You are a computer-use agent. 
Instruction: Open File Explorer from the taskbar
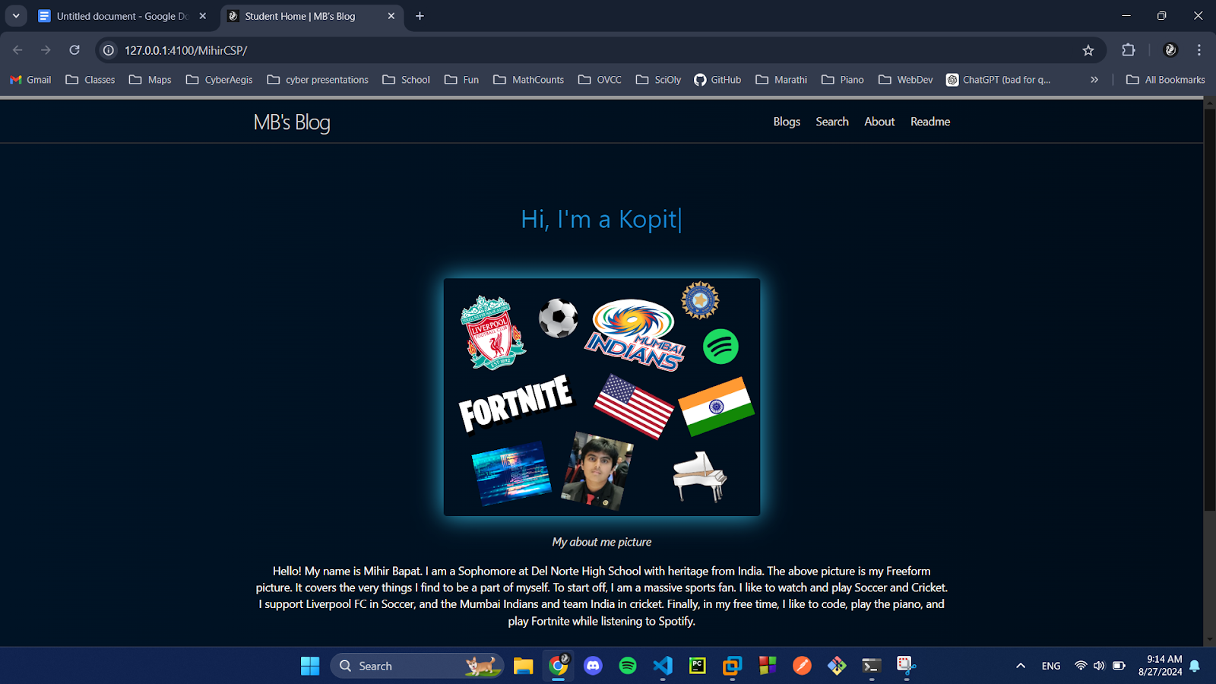coord(523,666)
